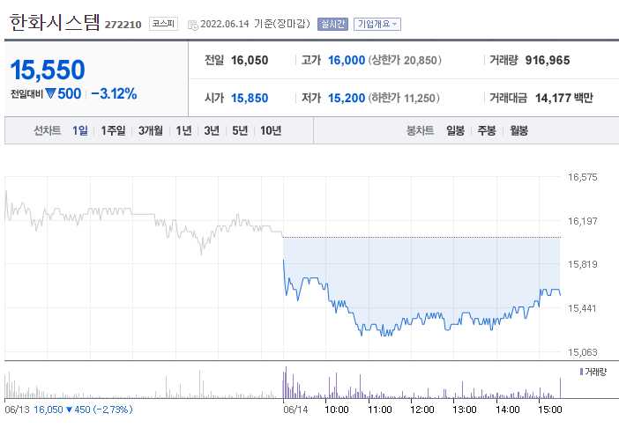The image size is (619, 428).
Task: Click the 15,819 price axis label
Action: (582, 264)
